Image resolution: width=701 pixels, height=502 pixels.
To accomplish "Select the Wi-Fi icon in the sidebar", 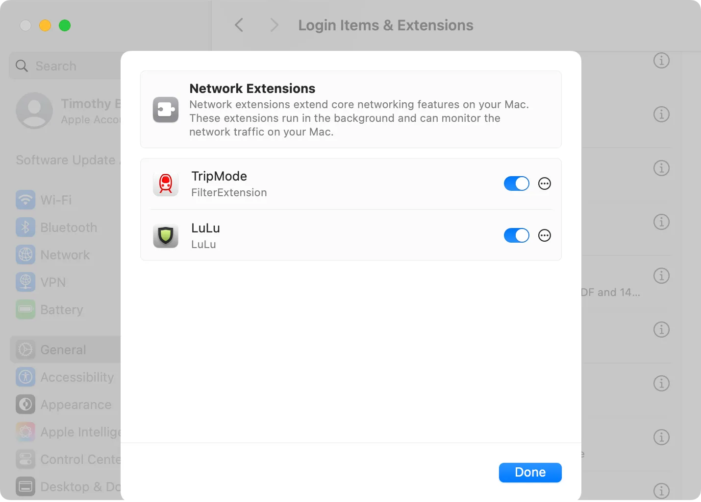I will 25,200.
